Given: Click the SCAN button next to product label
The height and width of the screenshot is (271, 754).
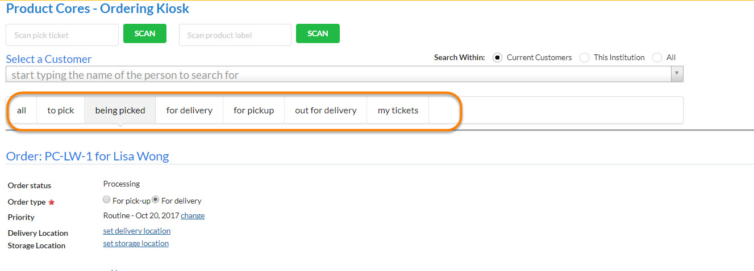Looking at the screenshot, I should point(318,33).
